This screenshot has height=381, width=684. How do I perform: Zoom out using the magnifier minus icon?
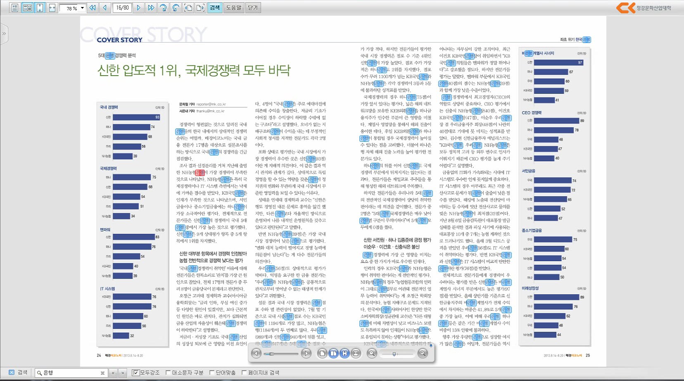tap(372, 353)
